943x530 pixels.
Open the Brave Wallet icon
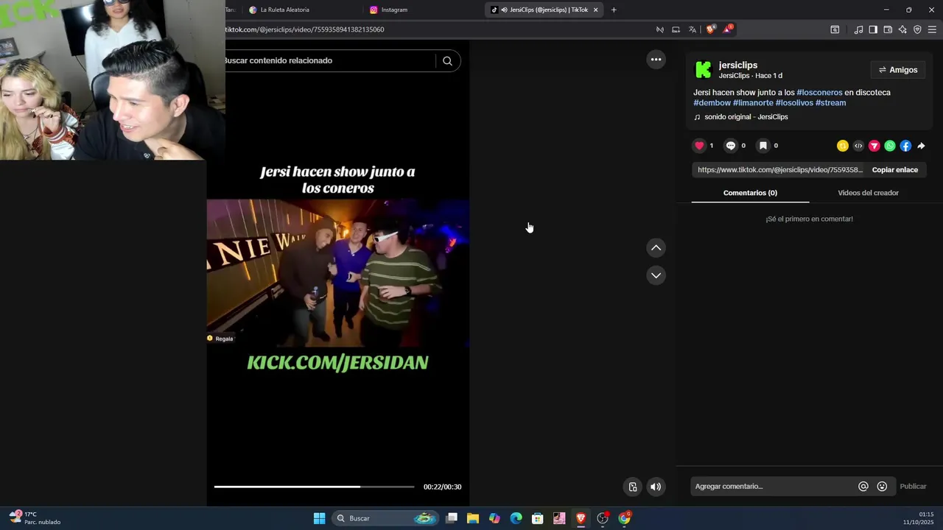click(x=888, y=29)
